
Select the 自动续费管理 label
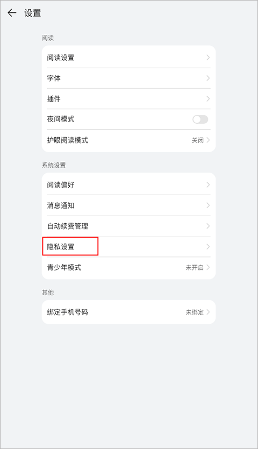tap(68, 226)
